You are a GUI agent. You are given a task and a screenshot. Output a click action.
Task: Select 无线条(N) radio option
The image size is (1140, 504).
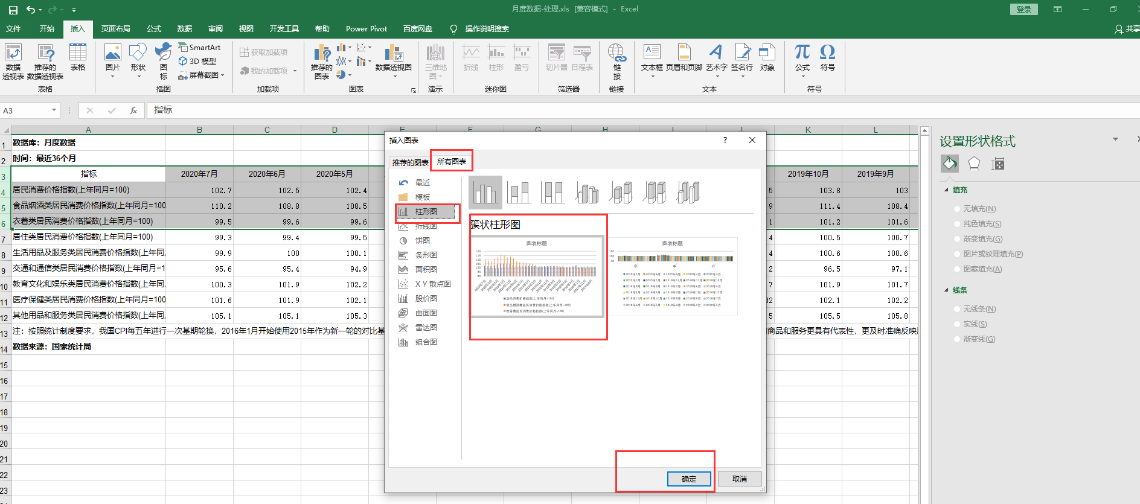[975, 309]
